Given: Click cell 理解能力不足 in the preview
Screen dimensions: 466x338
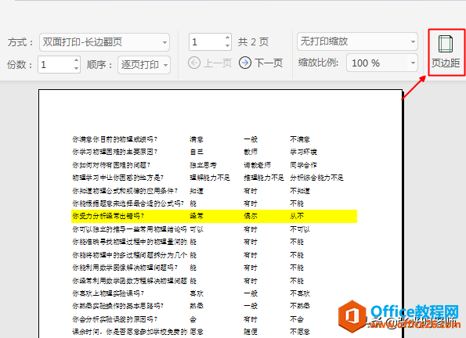Looking at the screenshot, I should coord(210,178).
